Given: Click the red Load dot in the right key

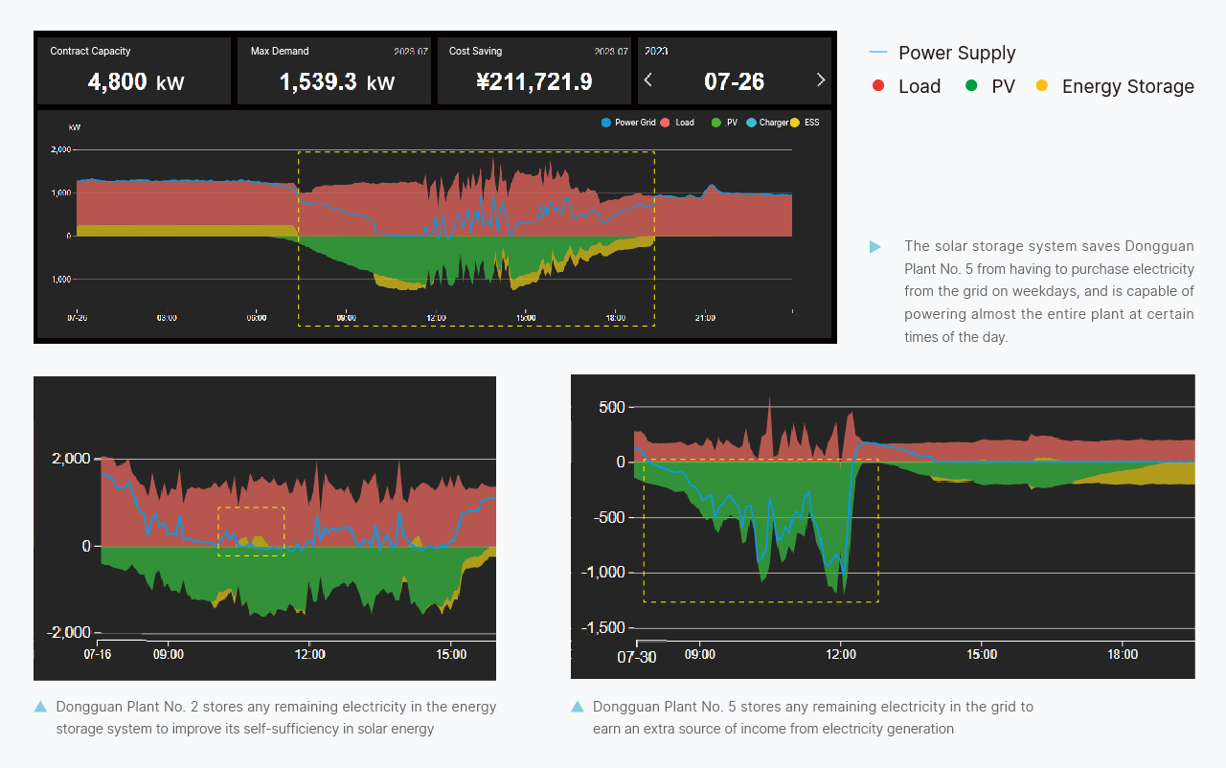Looking at the screenshot, I should point(878,86).
